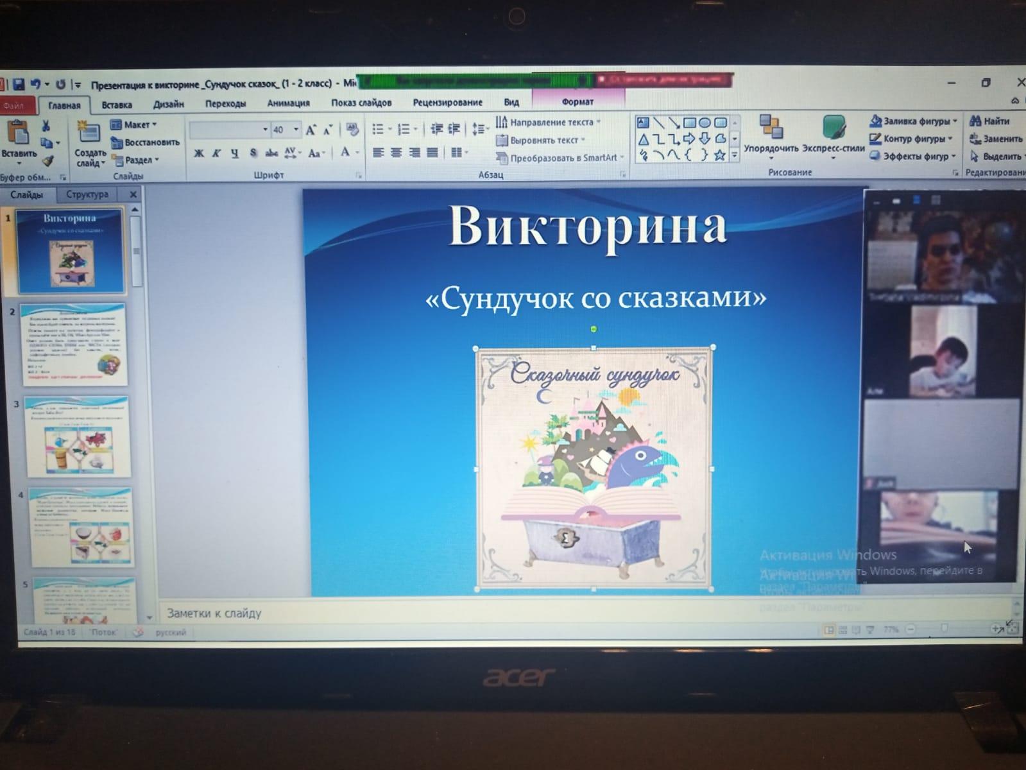Toggle underline Ч formatting

[x=234, y=153]
